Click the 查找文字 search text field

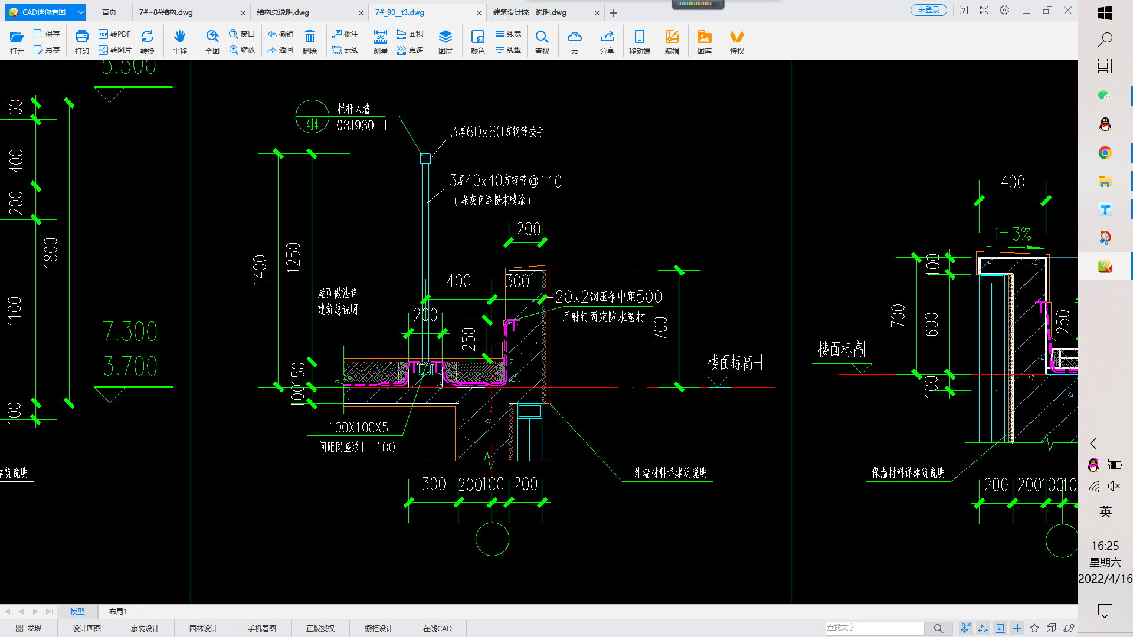(873, 628)
